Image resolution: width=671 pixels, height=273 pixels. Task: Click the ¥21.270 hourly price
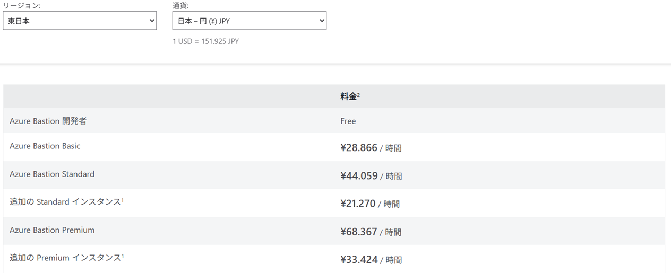[358, 204]
